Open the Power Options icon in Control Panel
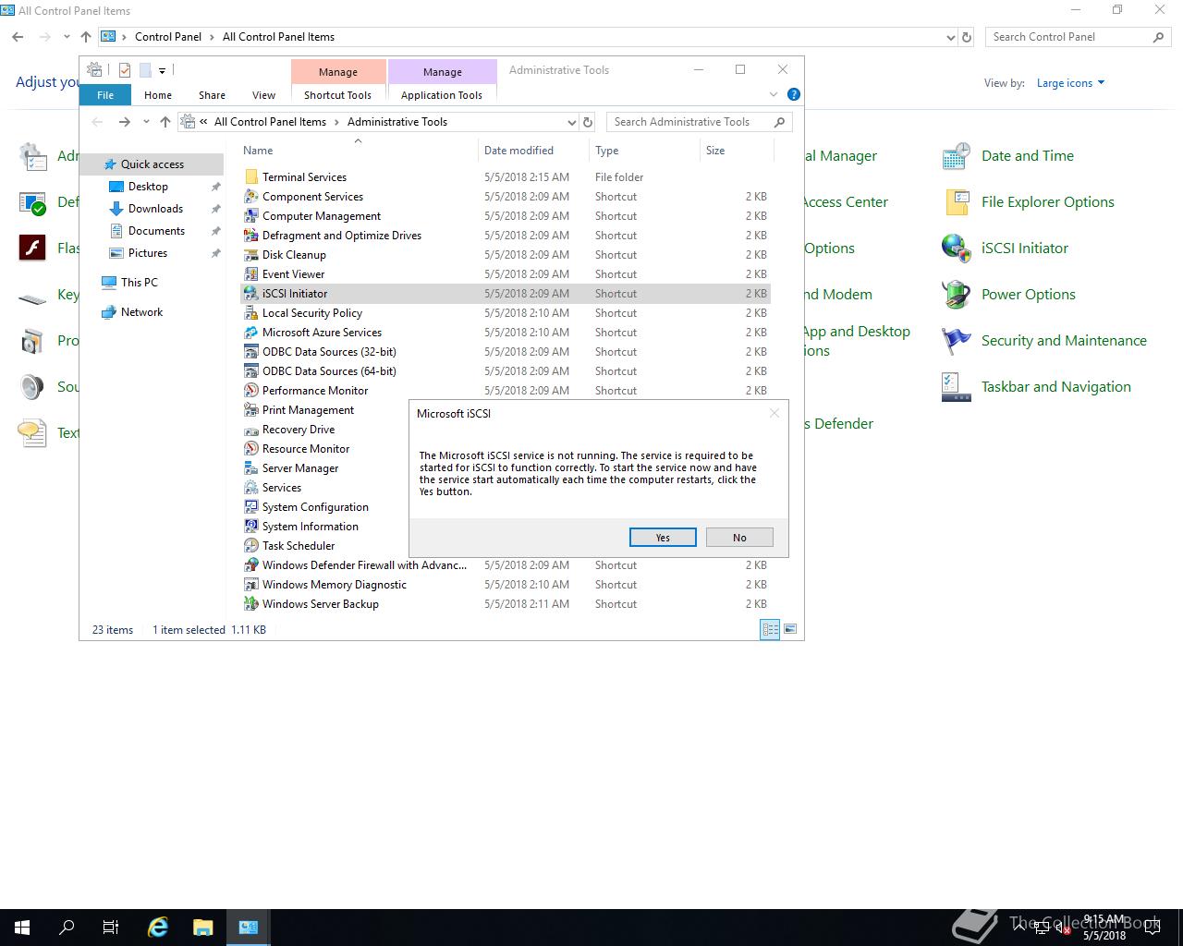1183x946 pixels. pos(956,295)
